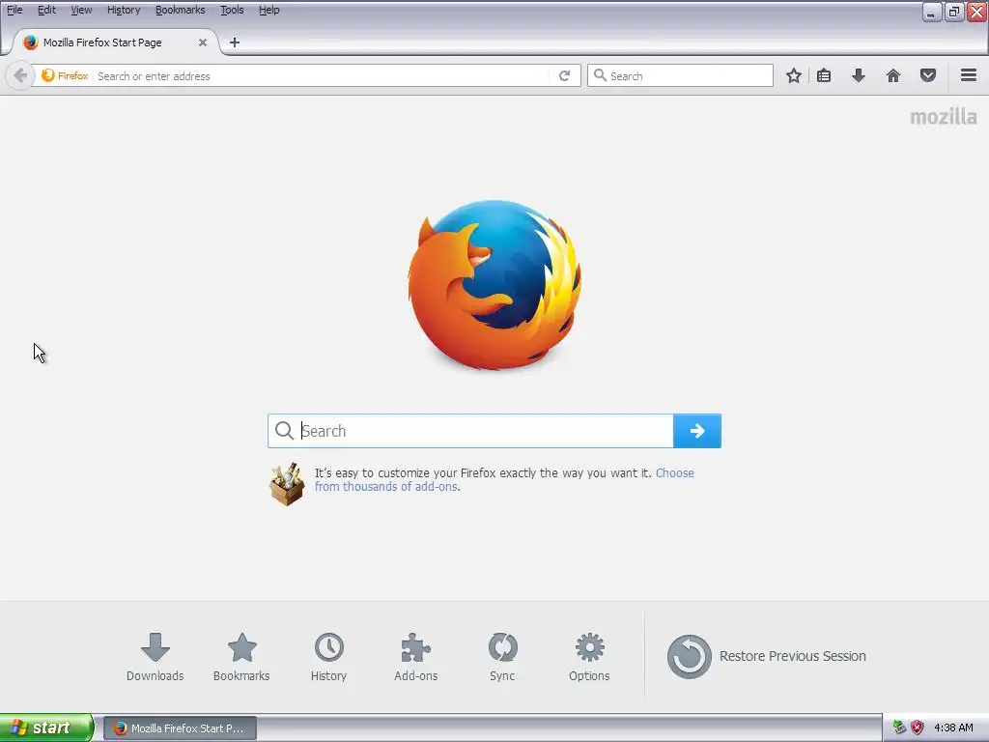989x742 pixels.
Task: Click the add-ons box illustration icon
Action: [287, 484]
